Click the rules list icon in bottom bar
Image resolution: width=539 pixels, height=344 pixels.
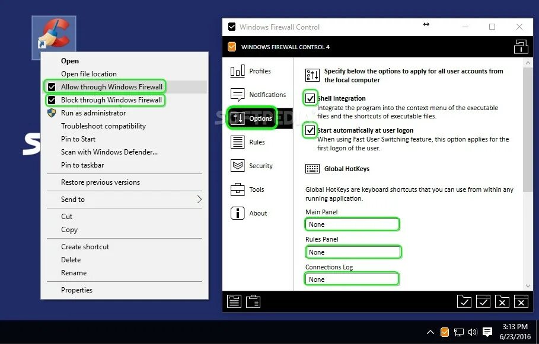(234, 301)
